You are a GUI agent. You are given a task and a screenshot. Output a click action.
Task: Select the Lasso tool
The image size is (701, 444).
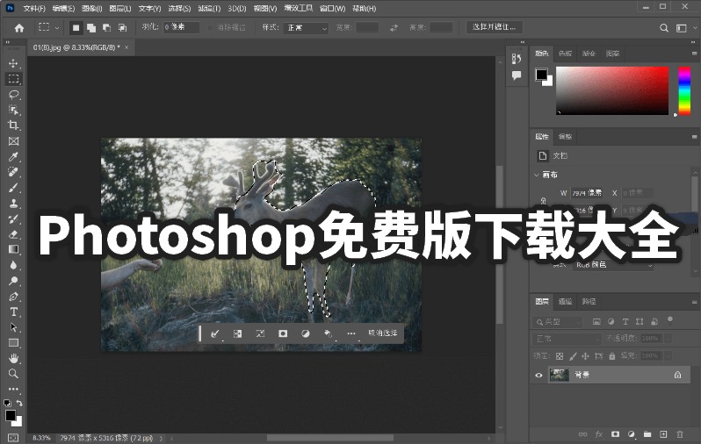pyautogui.click(x=13, y=95)
